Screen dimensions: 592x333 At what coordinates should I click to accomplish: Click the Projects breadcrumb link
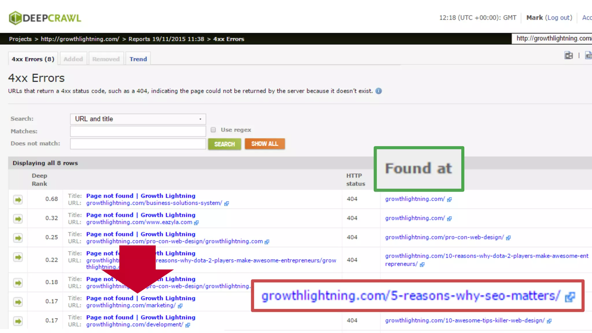20,39
